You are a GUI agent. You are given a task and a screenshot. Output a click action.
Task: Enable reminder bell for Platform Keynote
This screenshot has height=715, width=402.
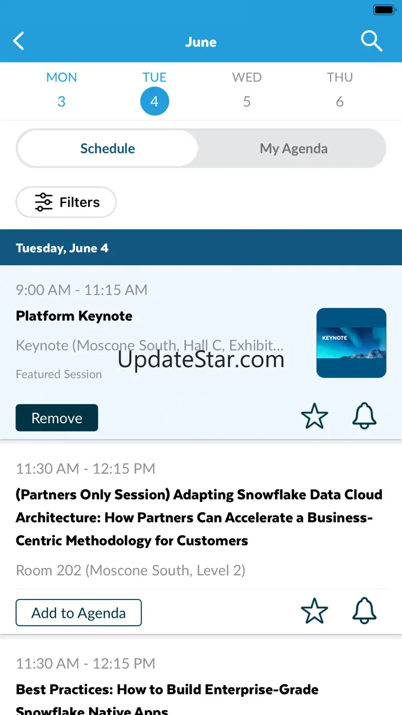point(364,417)
